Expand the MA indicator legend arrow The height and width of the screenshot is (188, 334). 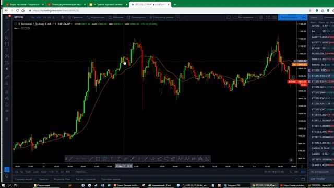(19, 28)
